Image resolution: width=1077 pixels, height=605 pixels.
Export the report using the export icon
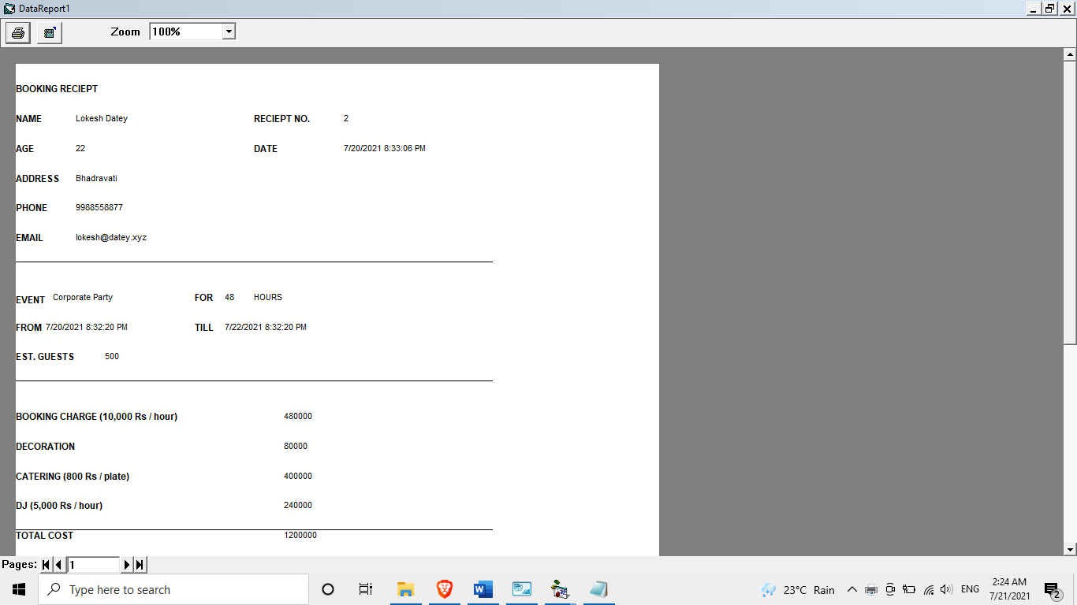point(48,32)
